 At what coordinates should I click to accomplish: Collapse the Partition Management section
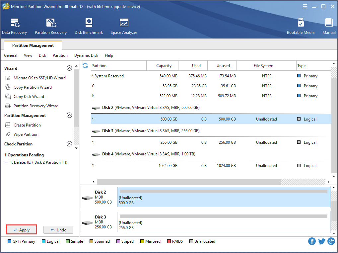pyautogui.click(x=69, y=115)
